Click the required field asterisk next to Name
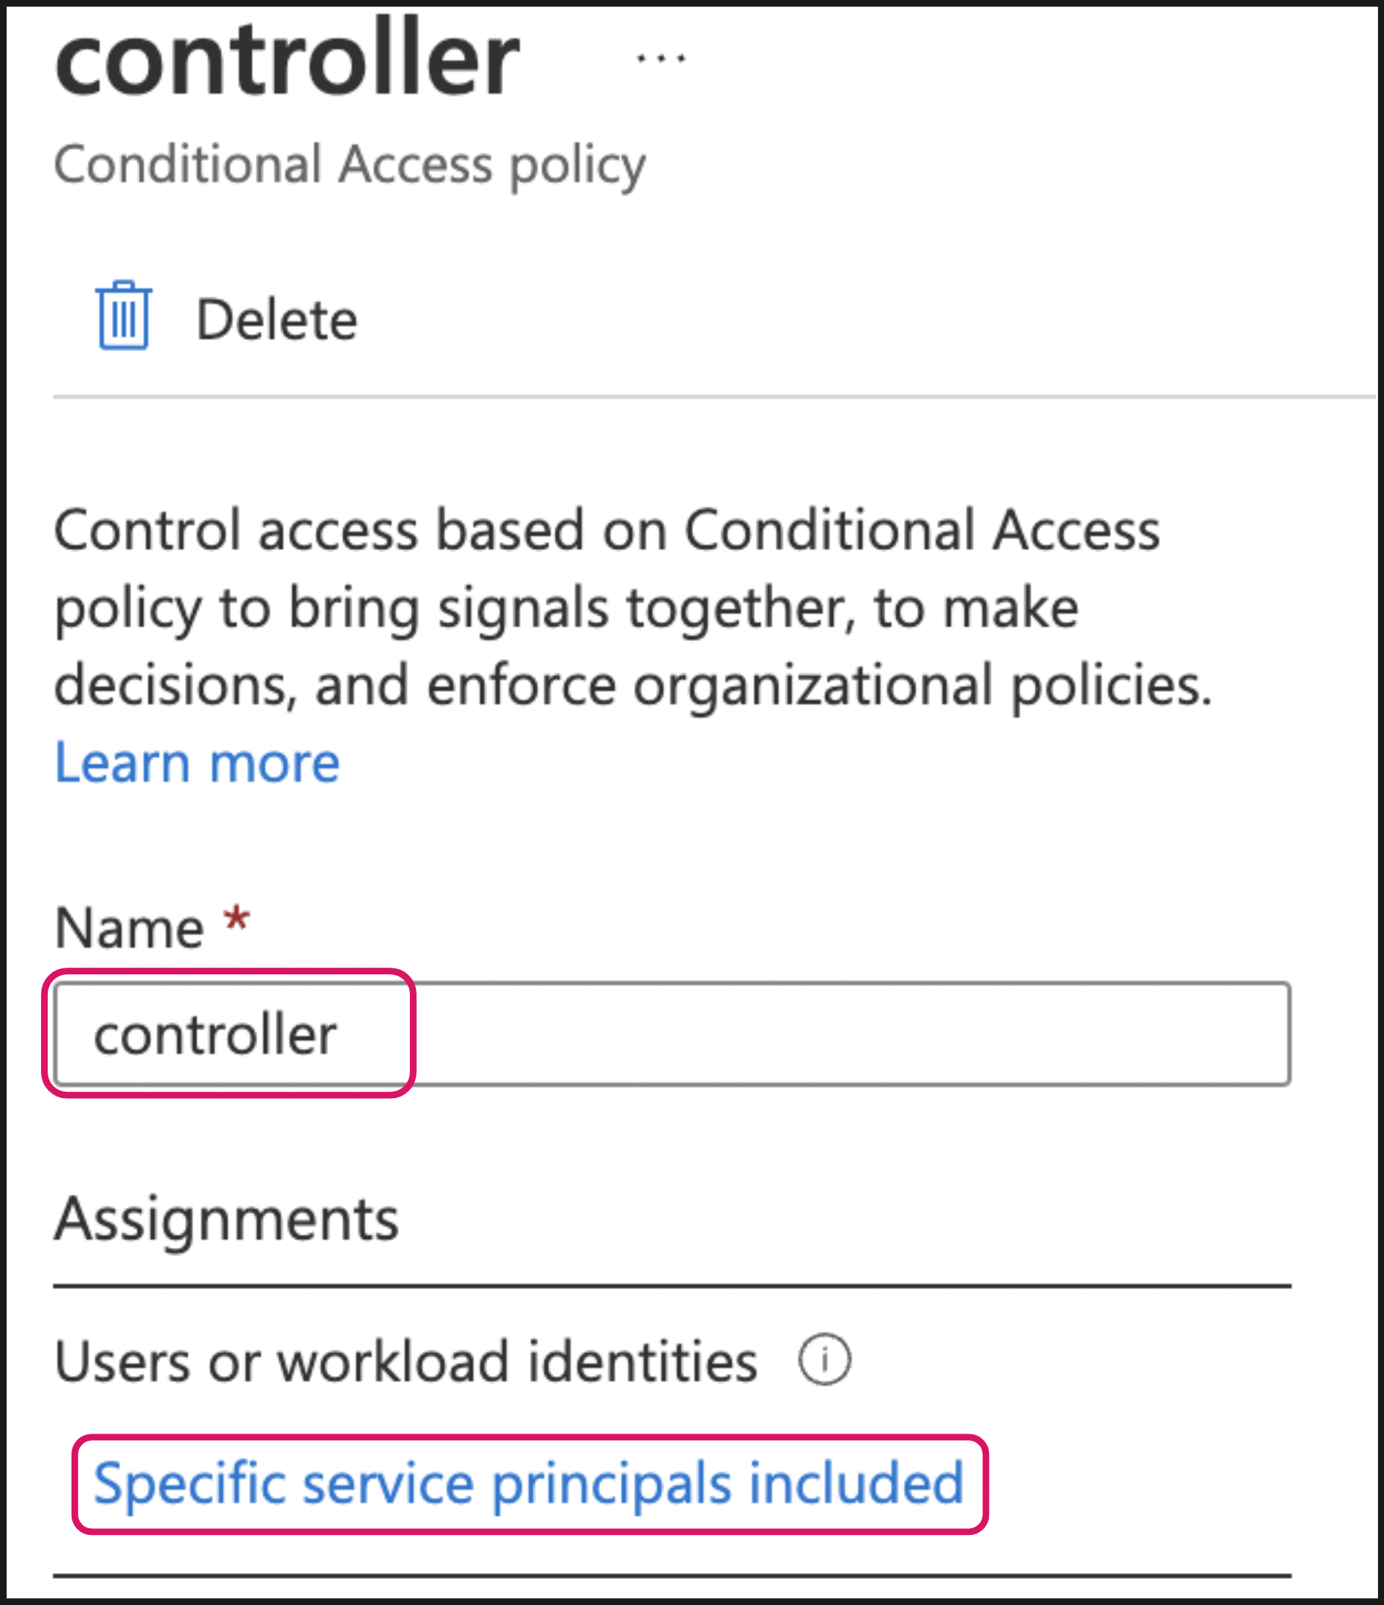Image resolution: width=1384 pixels, height=1605 pixels. click(x=235, y=918)
